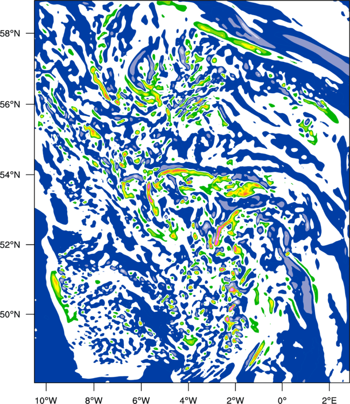Click the 58°N latitude label
Screen dimensions: 350x404
[x=10, y=33]
